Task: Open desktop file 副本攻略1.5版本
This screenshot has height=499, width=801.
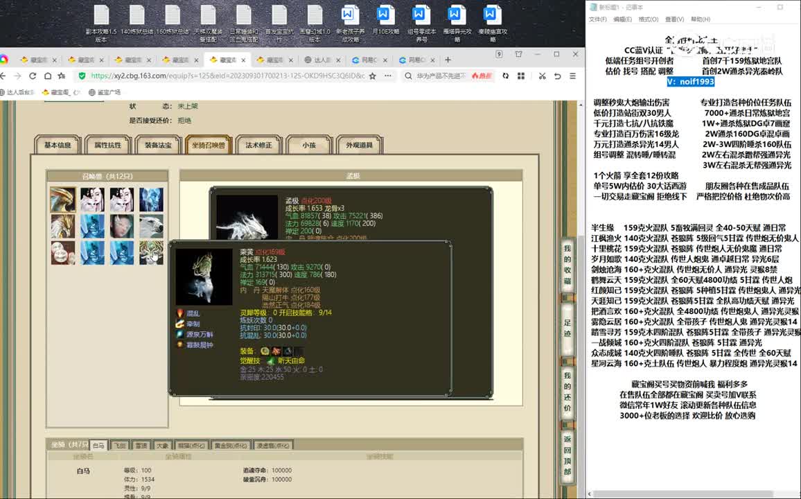Action: 101,24
